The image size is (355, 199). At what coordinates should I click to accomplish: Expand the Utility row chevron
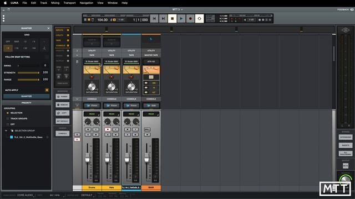coord(77,51)
